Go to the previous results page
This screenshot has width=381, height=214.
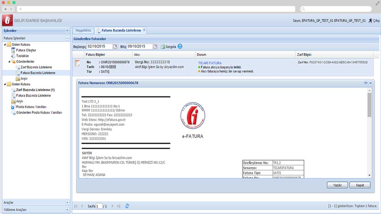point(82,206)
